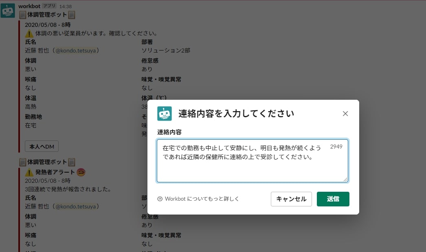Viewport: 426px width, 252px height.
Task: Click the document icon after first 体調管理ボット title
Action: click(71, 15)
